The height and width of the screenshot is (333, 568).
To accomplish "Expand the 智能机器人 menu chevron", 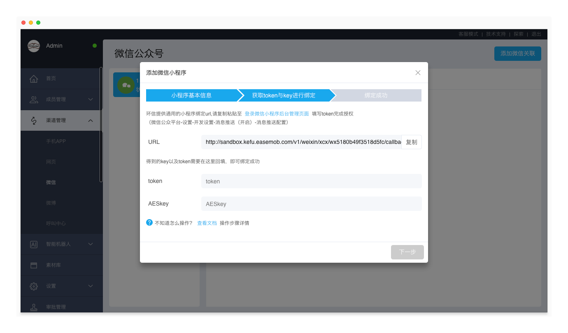I will [x=91, y=244].
